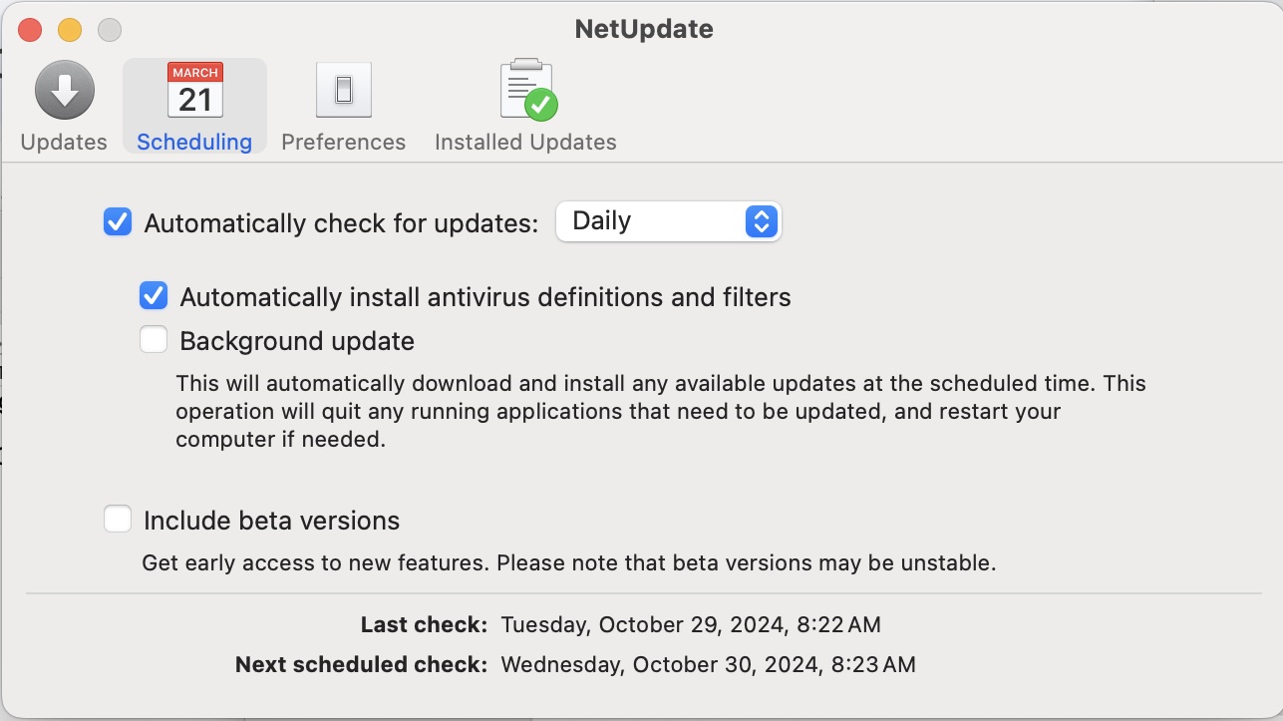Screen dimensions: 1283x721
Task: Click the Installed Updates text label
Action: pyautogui.click(x=525, y=142)
